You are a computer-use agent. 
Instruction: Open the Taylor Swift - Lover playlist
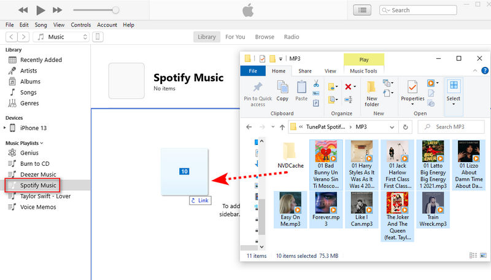tap(45, 196)
